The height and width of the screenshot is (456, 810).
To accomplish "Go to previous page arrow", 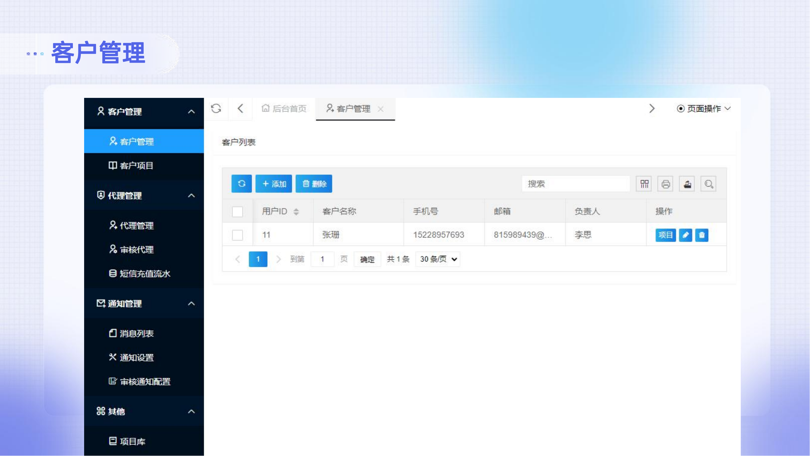I will [x=238, y=259].
